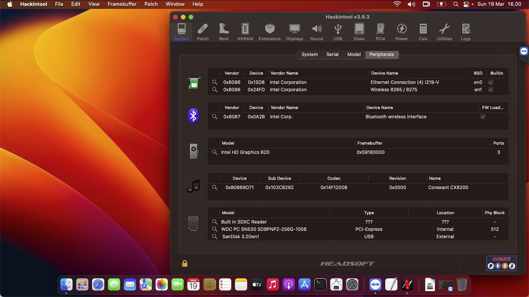
Task: Open the Power section
Action: [x=402, y=31]
